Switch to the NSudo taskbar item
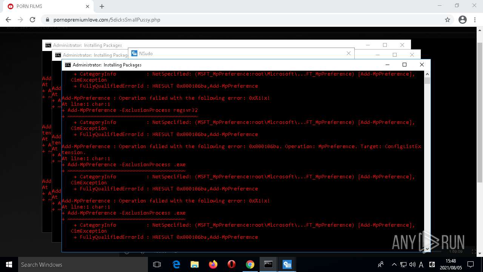The height and width of the screenshot is (272, 483). (287, 264)
